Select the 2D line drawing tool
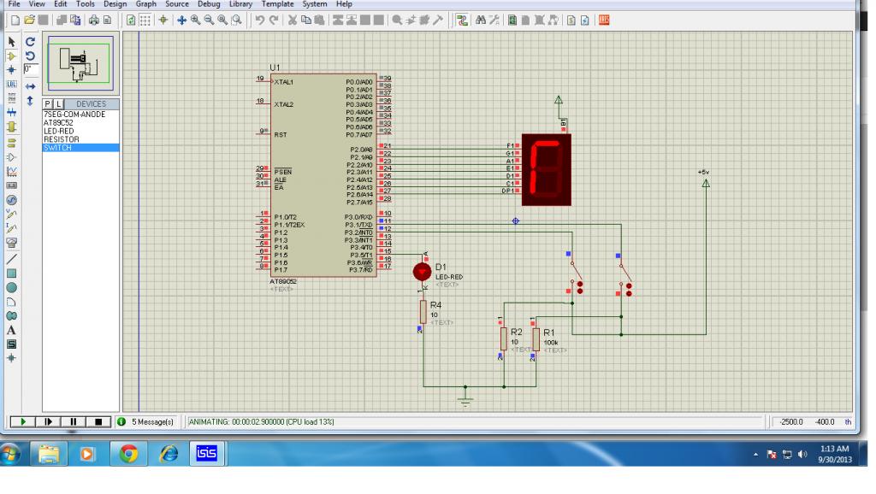The image size is (876, 494). (x=12, y=258)
